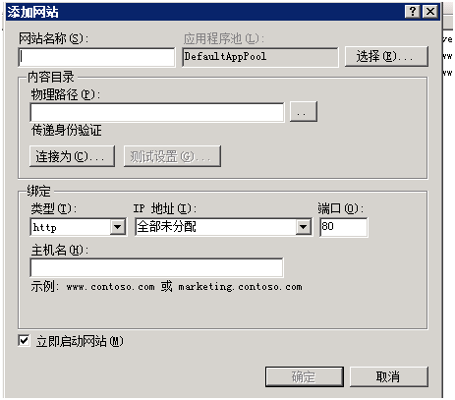Click the browse button beside 物理路径 field
This screenshot has width=455, height=400.
point(304,112)
